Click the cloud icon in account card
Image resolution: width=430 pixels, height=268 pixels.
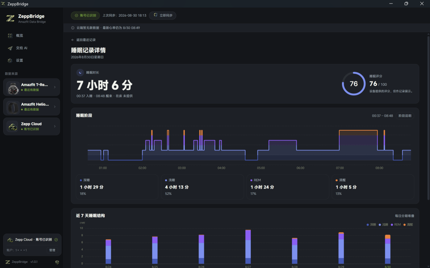click(x=10, y=240)
